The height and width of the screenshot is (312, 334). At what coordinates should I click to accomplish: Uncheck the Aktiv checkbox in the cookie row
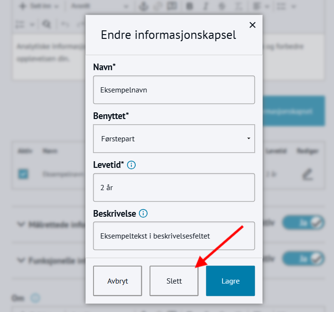[23, 174]
